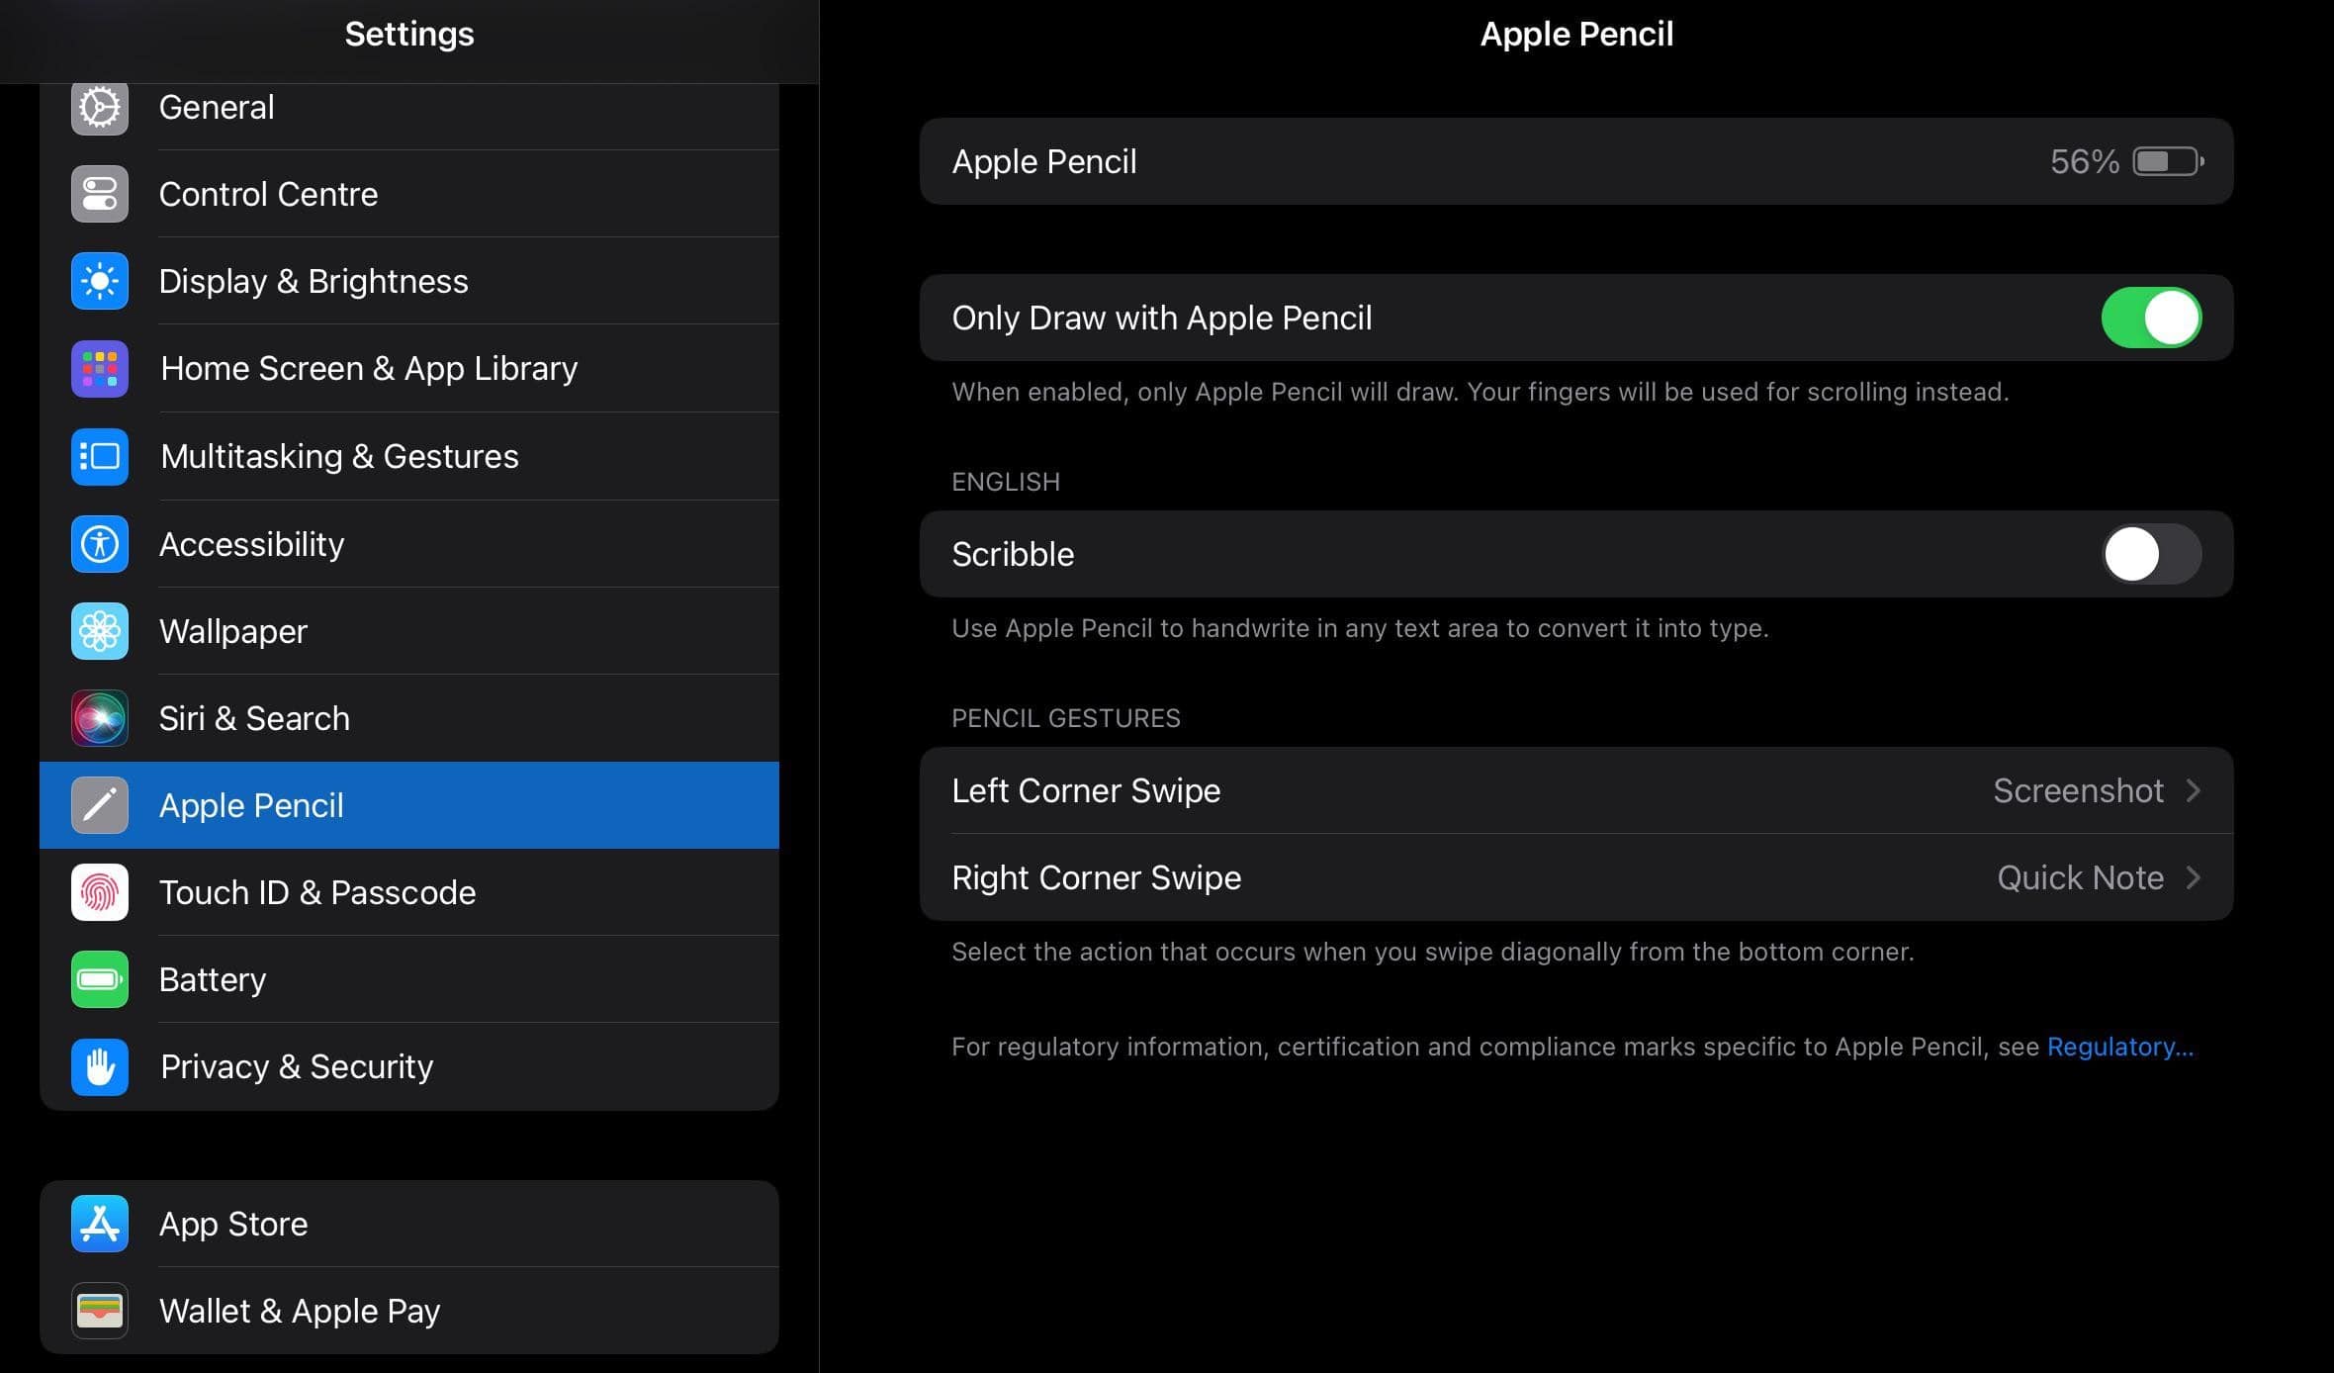Open Control Centre settings
The image size is (2334, 1373).
click(x=409, y=194)
